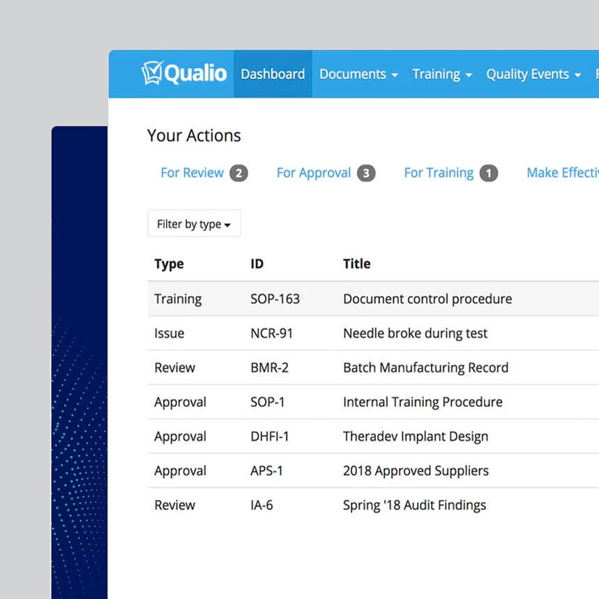Select the For Training link
Viewport: 599px width, 599px height.
pos(439,173)
